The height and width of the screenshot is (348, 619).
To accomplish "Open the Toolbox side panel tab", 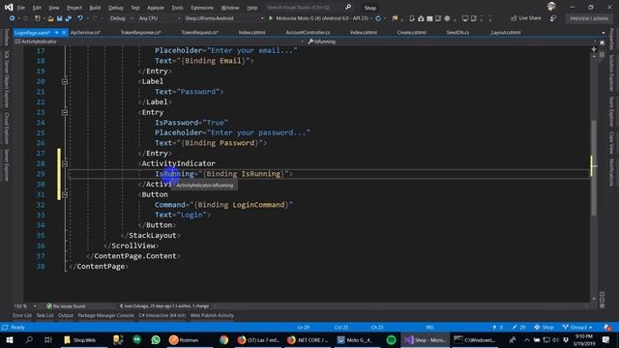I will (7, 37).
